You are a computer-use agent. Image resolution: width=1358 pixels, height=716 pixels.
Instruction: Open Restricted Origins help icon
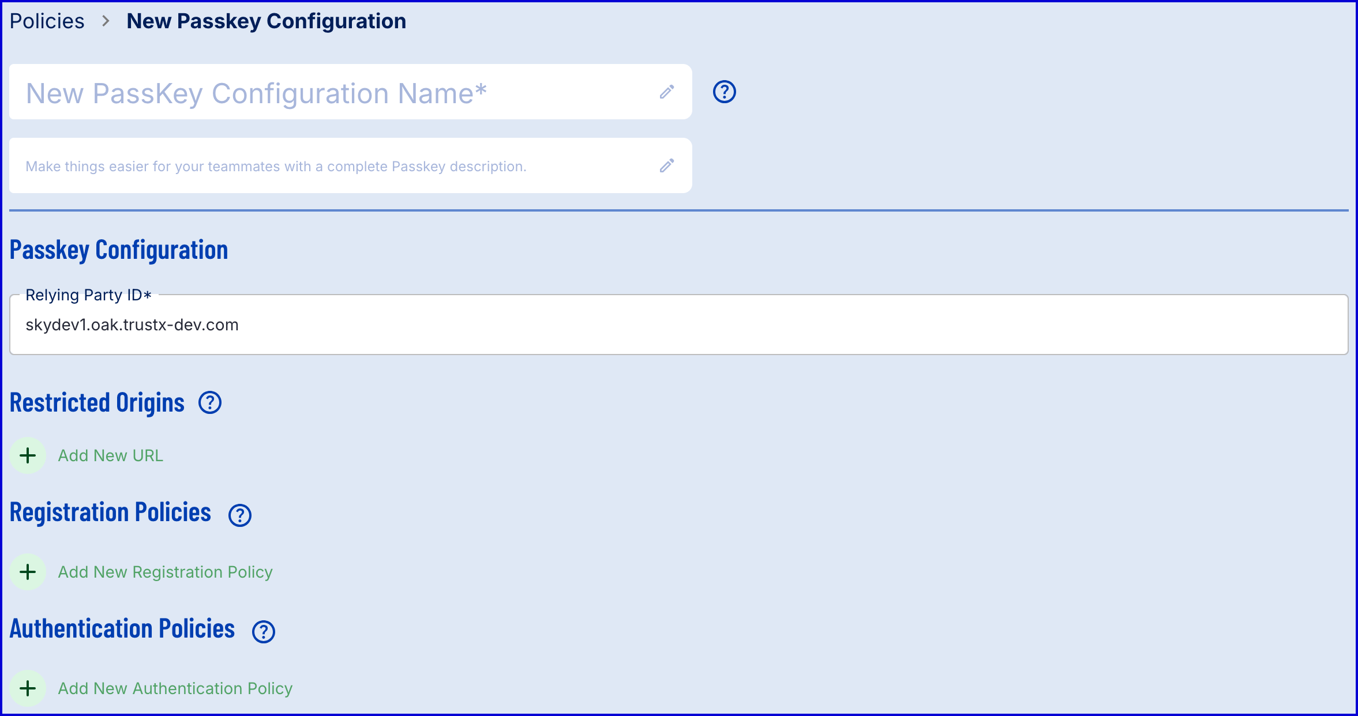click(x=210, y=402)
